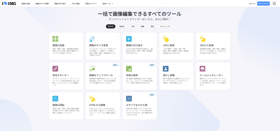Click the green 画像の圧縮 compress icon
Image resolution: width=280 pixels, height=131 pixels.
pos(55,39)
